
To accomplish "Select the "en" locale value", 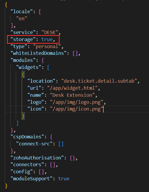I will pyautogui.click(x=22, y=18).
